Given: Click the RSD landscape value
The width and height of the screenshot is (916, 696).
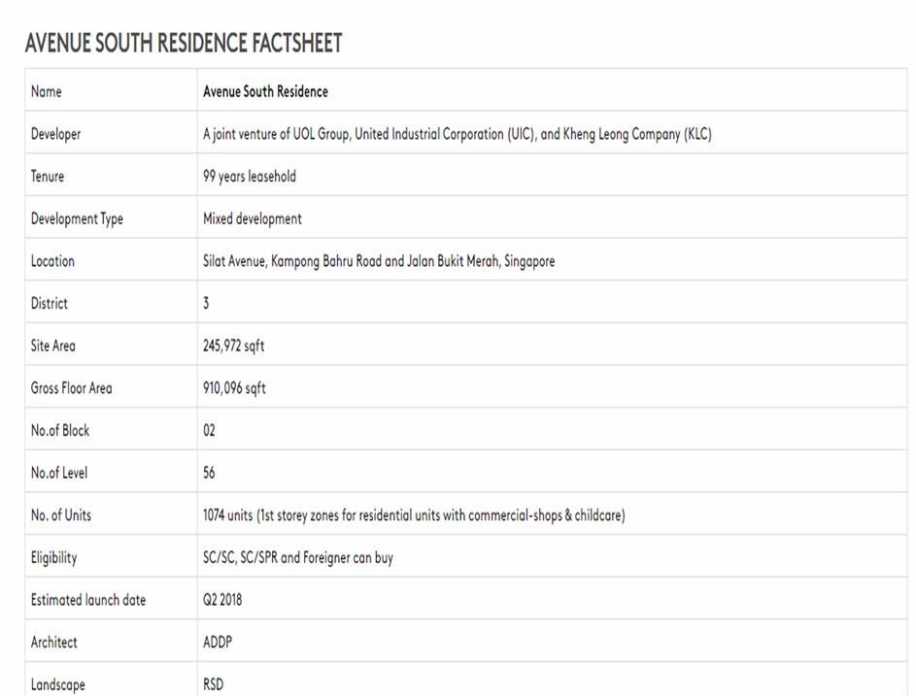Looking at the screenshot, I should point(213,684).
